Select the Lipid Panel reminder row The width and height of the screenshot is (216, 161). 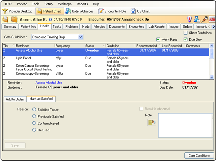tap(106, 60)
